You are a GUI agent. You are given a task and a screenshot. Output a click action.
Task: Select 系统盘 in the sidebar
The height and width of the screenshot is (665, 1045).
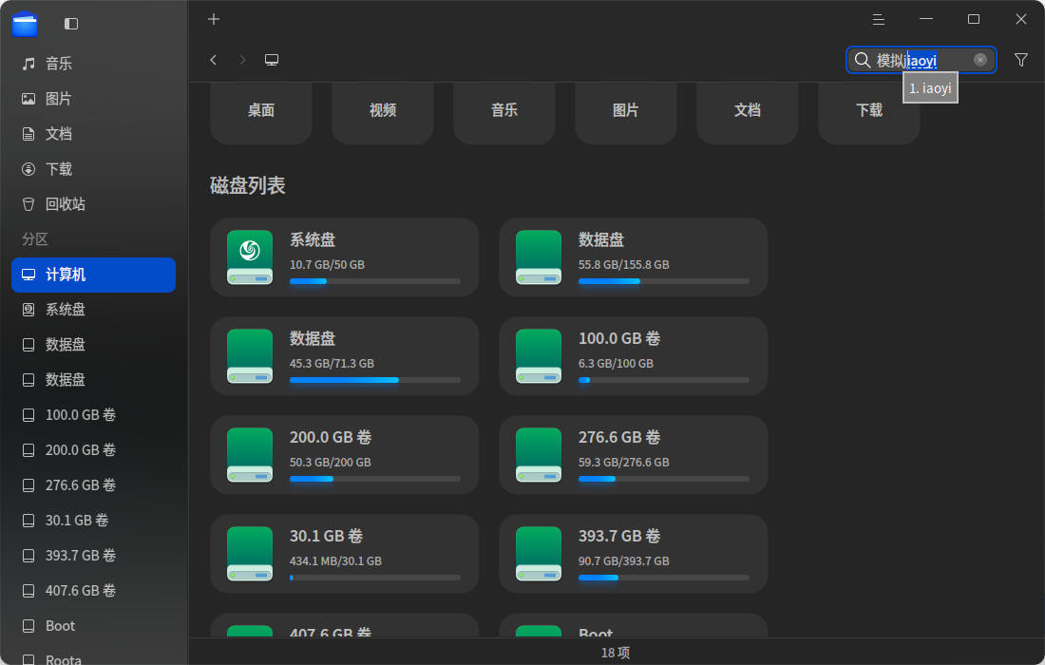(93, 309)
